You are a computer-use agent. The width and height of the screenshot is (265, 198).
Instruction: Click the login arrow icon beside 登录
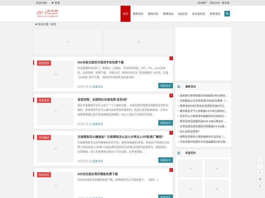pos(53,3)
